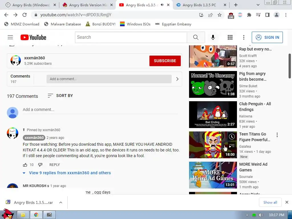The height and width of the screenshot is (219, 292).
Task: Expand comments teaser chevron arrow
Action: coord(177,79)
